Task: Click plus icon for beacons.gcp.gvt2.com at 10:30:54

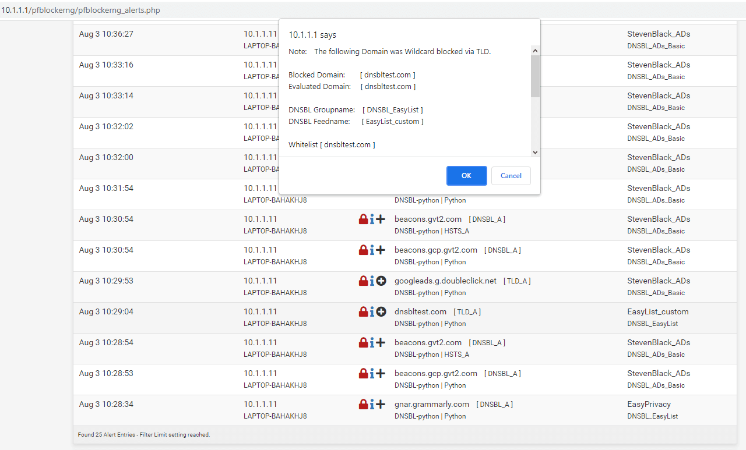Action: pos(381,250)
